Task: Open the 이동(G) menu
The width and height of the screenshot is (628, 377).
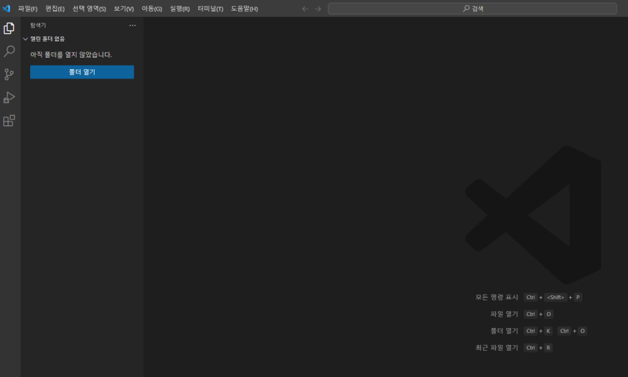Action: pyautogui.click(x=152, y=9)
